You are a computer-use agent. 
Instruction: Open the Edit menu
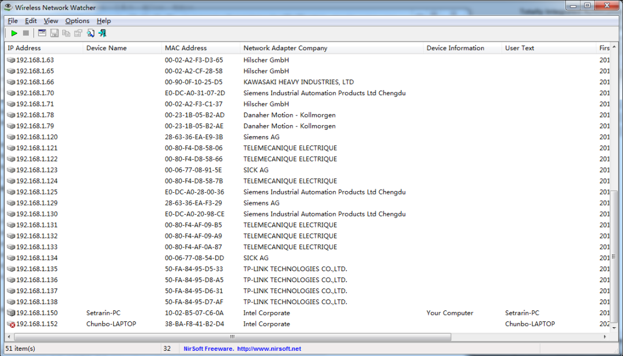click(x=31, y=21)
